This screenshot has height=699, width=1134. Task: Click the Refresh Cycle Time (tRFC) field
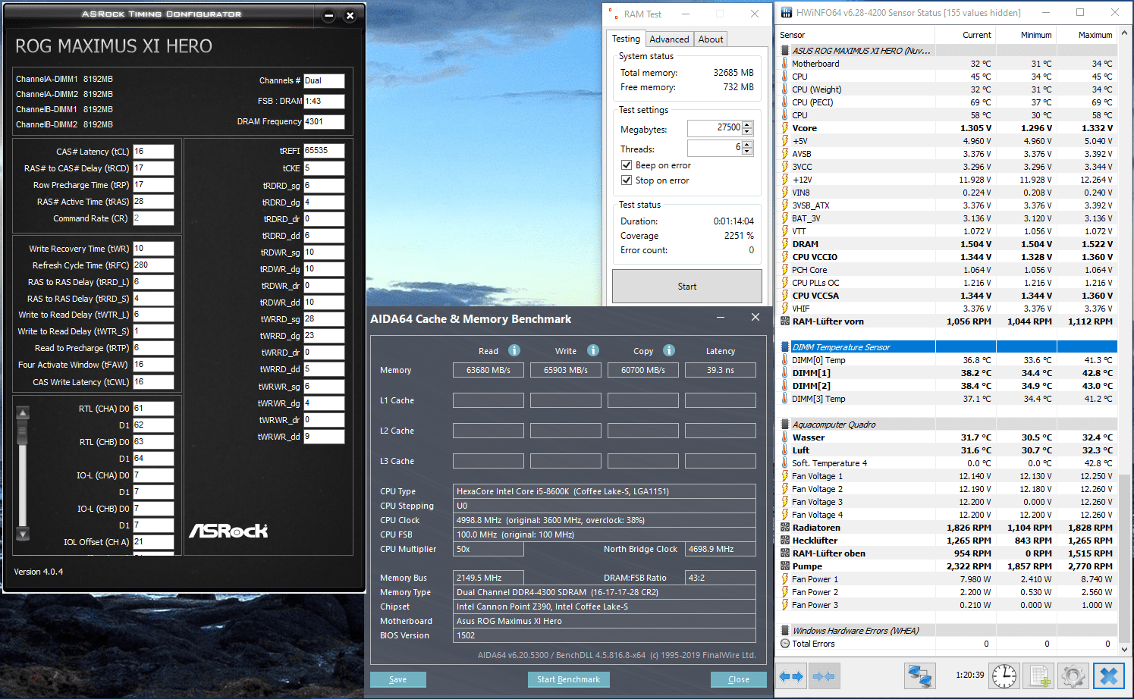(153, 265)
